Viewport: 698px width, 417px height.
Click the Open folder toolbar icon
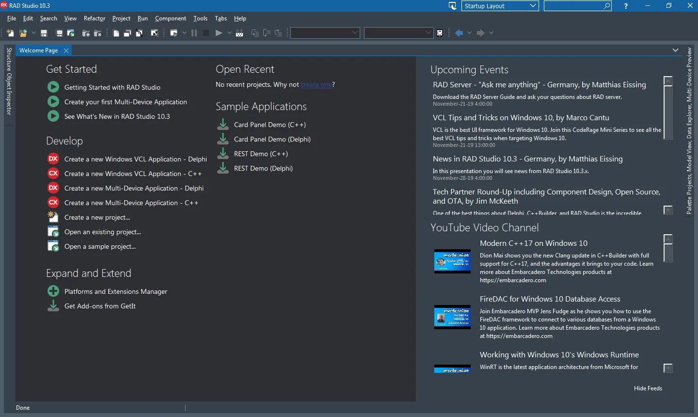click(23, 33)
